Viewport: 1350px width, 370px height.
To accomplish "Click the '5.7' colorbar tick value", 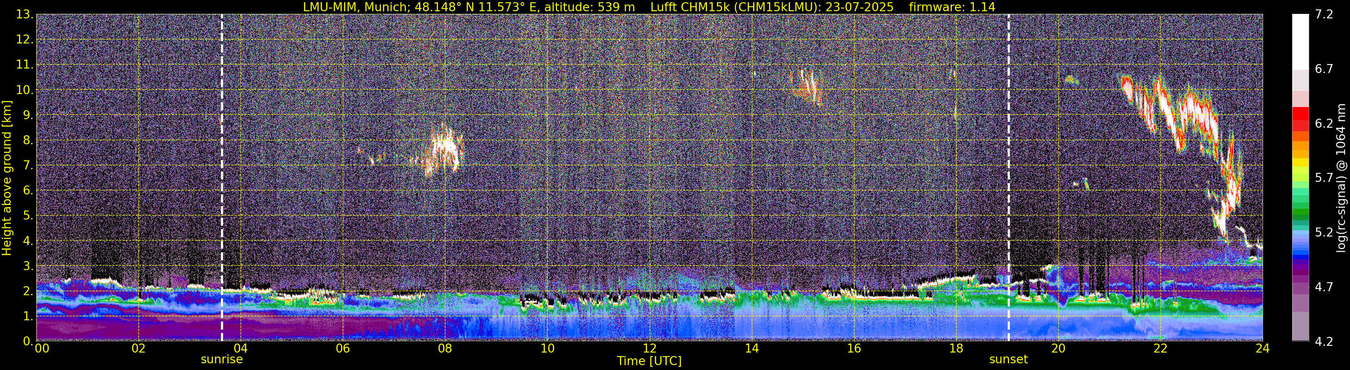I will pos(1324,178).
